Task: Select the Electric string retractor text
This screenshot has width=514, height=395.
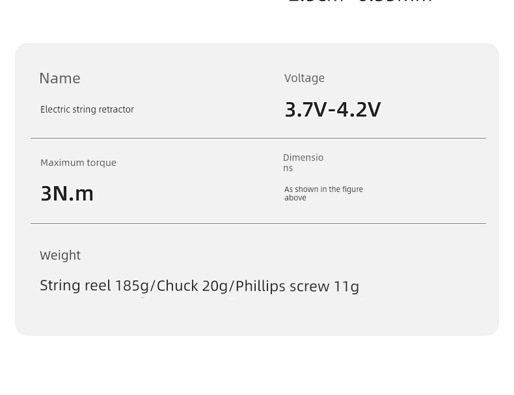Action: pos(87,109)
